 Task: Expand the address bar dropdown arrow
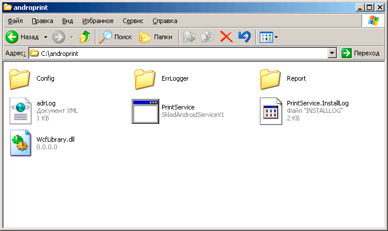pyautogui.click(x=332, y=53)
